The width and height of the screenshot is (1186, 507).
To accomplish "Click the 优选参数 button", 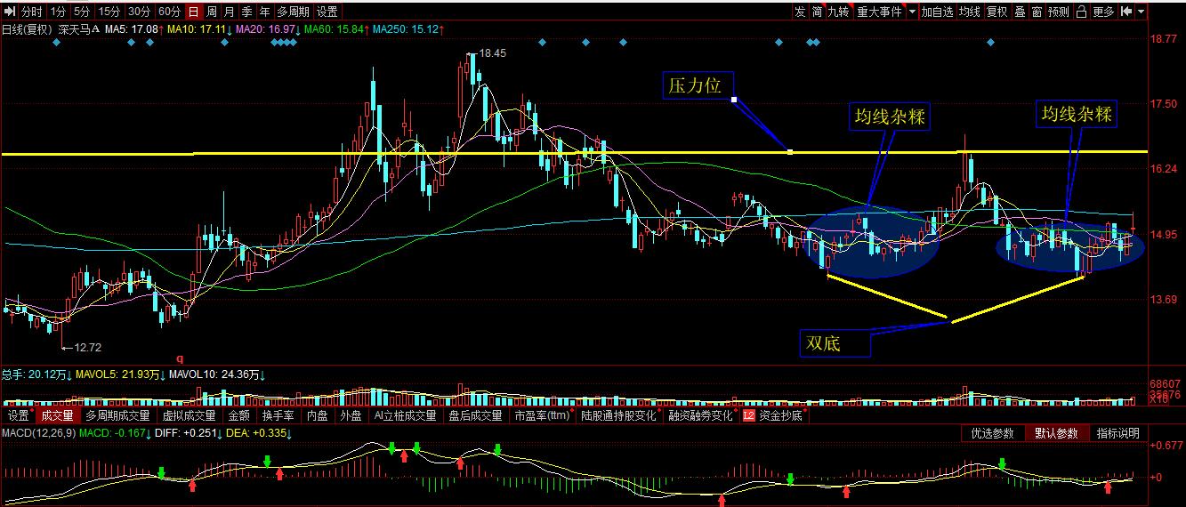I will pos(992,433).
